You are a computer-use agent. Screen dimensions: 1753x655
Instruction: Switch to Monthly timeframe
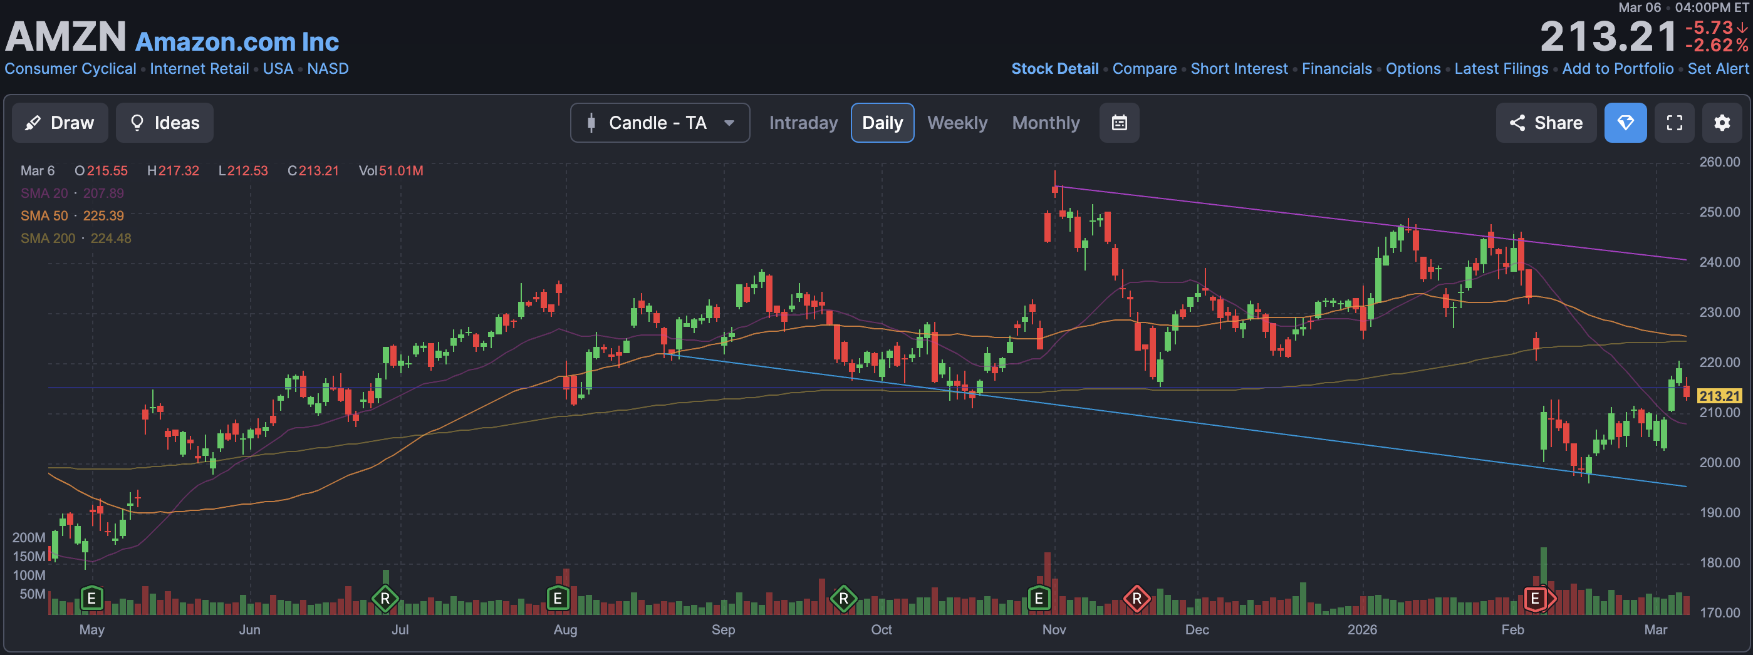point(1046,123)
